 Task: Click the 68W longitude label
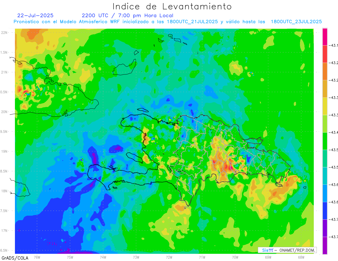(301, 257)
